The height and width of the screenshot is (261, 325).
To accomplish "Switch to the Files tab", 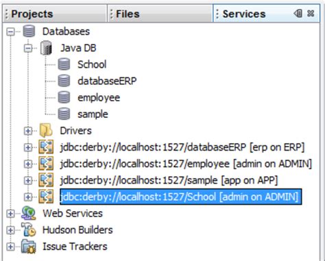I will tap(160, 14).
